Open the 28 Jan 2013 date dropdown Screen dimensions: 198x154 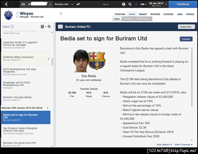click(166, 4)
